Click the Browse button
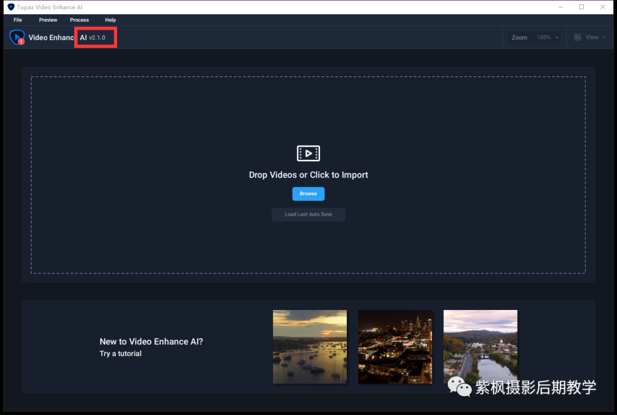Viewport: 617px width, 415px height. pos(308,194)
